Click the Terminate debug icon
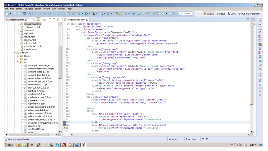The image size is (268, 151). point(45,13)
